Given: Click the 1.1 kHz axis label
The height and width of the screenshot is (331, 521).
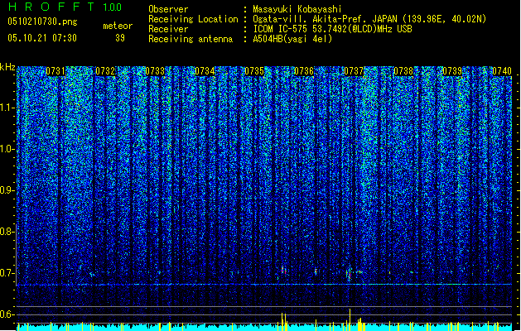Looking at the screenshot, I should click(7, 108).
